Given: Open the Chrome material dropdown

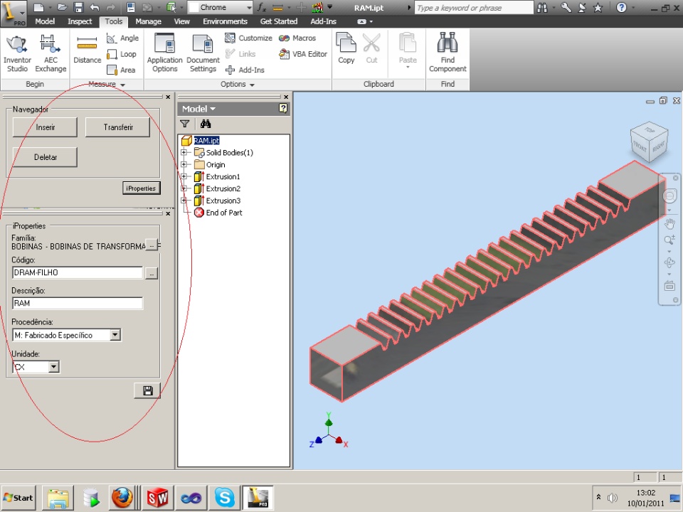Looking at the screenshot, I should pos(248,8).
